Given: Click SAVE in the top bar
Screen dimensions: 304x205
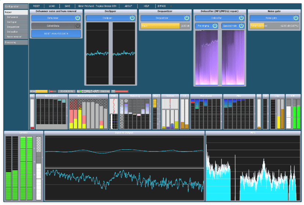Looking at the screenshot, I should pyautogui.click(x=68, y=6).
